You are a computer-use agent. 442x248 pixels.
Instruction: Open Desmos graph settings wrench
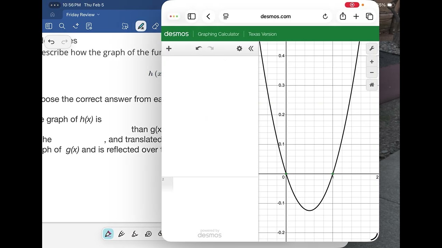372,49
